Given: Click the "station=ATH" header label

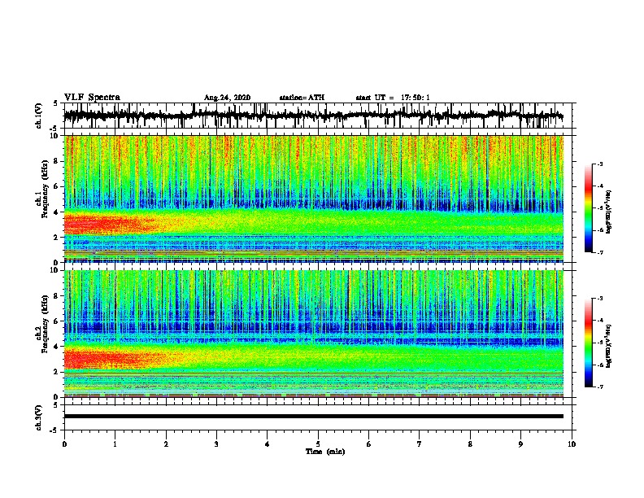Looking at the screenshot, I should coord(302,98).
